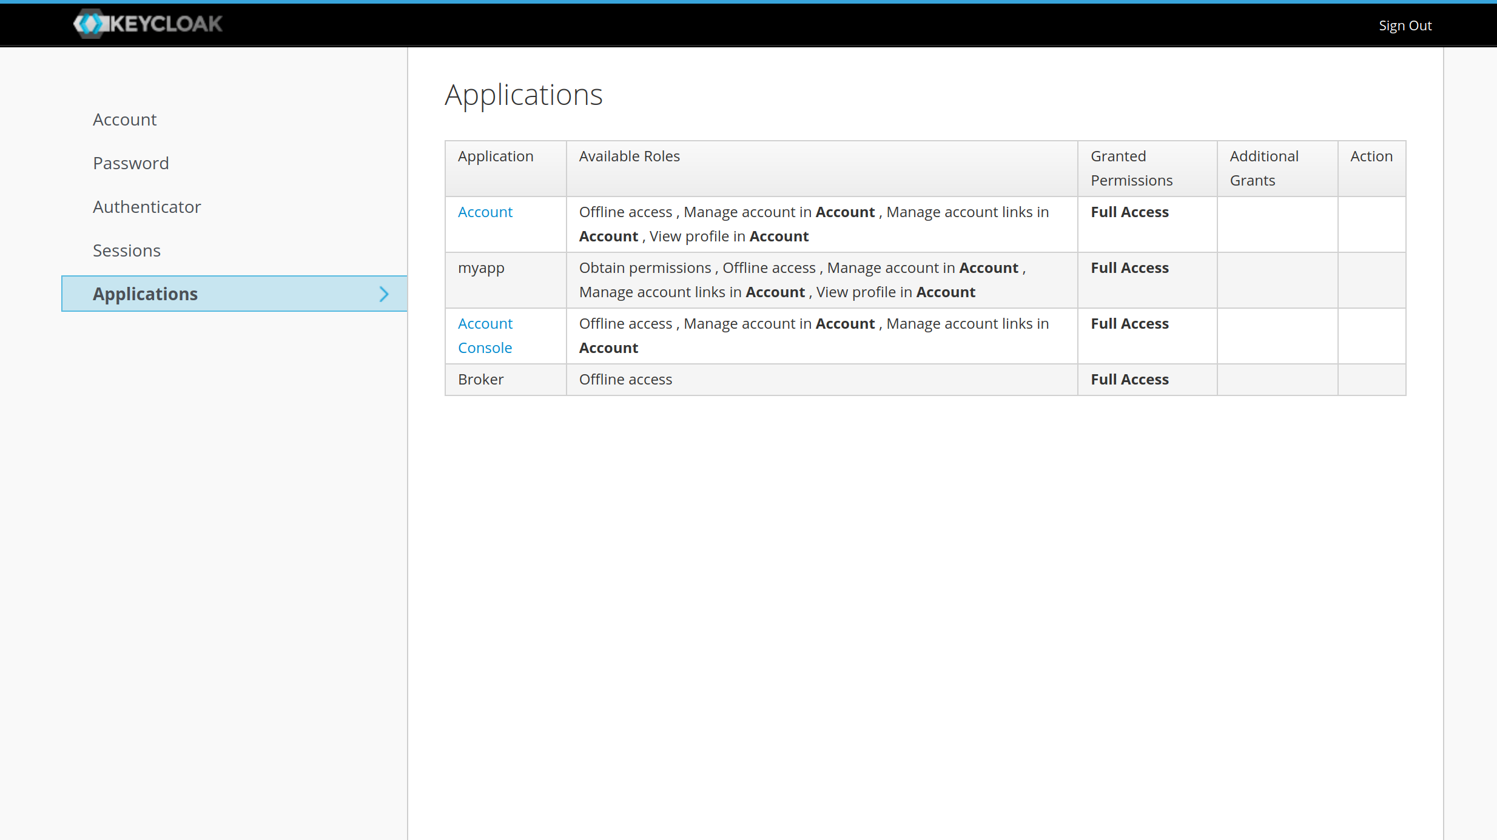Click the Granted Permissions column header
The height and width of the screenshot is (840, 1497).
pyautogui.click(x=1147, y=169)
